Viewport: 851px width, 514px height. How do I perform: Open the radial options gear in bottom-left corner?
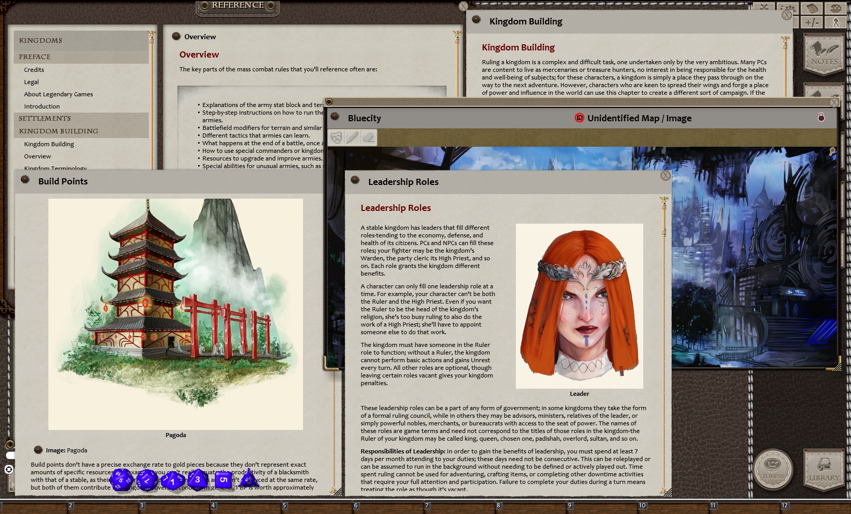point(9,469)
